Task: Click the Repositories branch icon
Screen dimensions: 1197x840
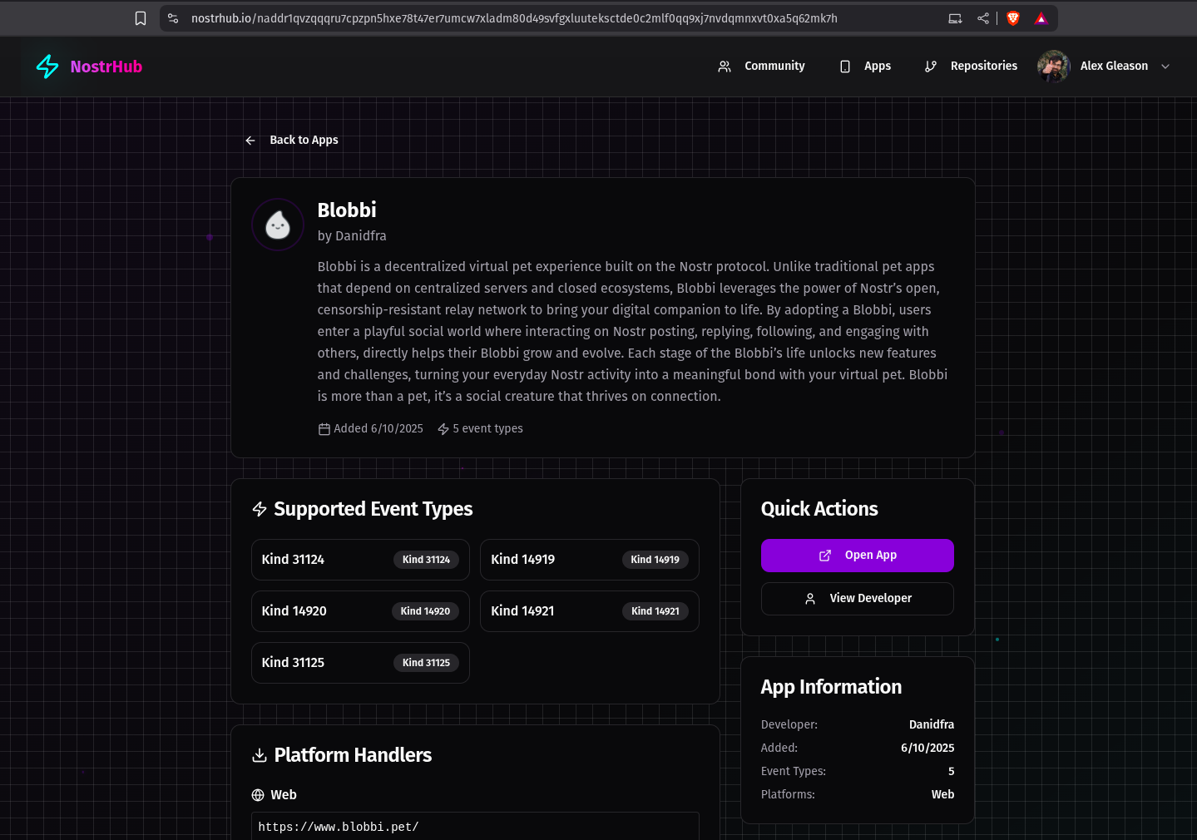Action: [931, 67]
